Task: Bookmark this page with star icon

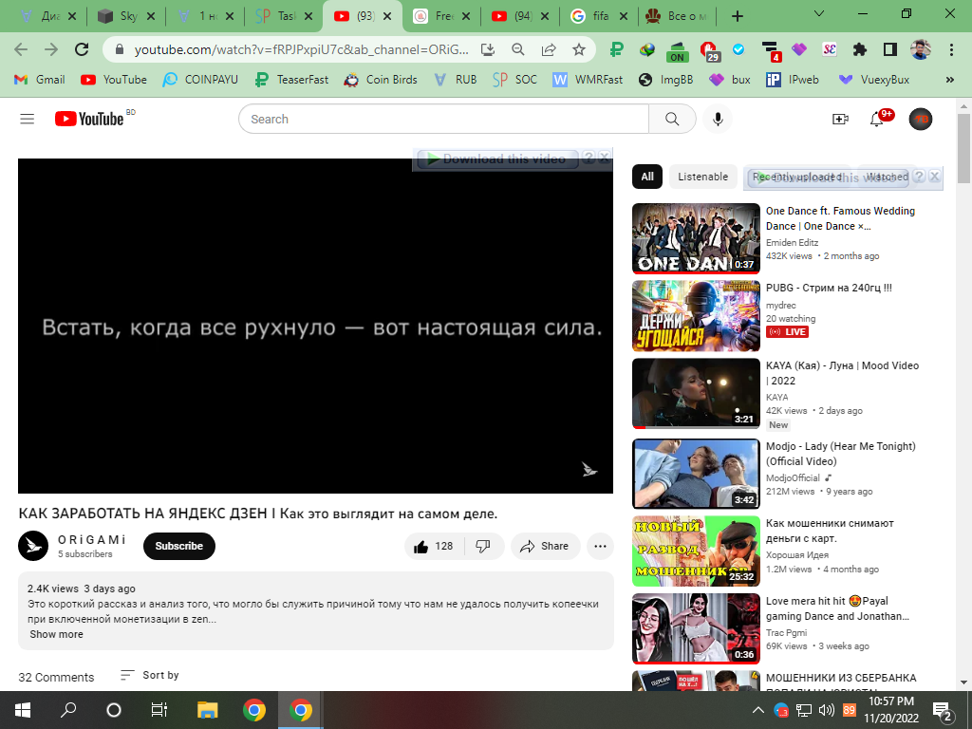Action: (579, 49)
